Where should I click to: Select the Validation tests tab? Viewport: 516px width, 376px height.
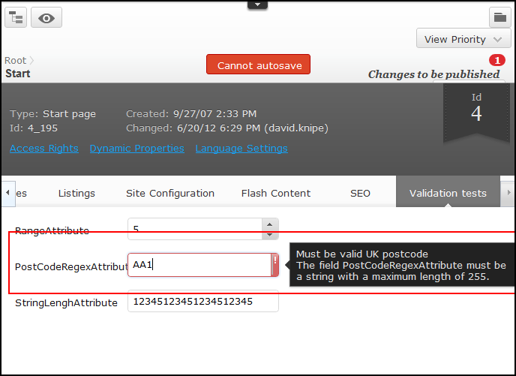coord(448,192)
